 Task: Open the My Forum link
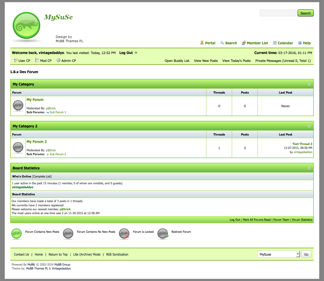tap(35, 100)
